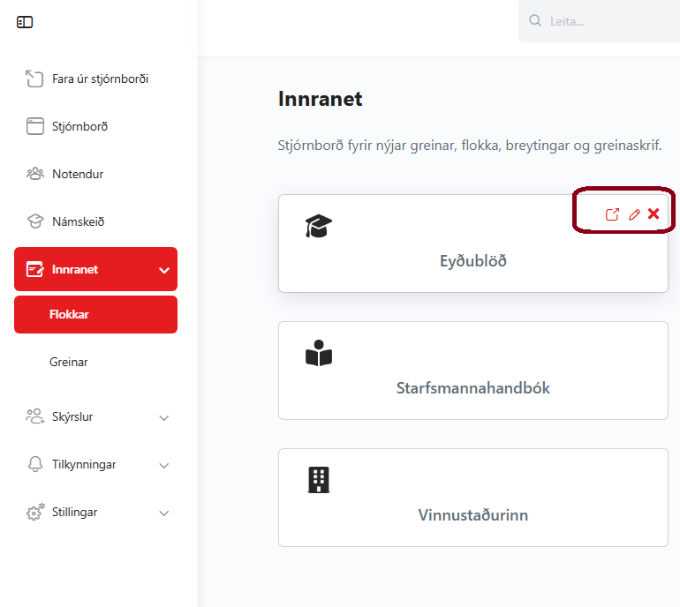Viewport: 680px width, 607px height.
Task: Click the graduation cap icon on Eyðublöð card
Action: coord(319,227)
